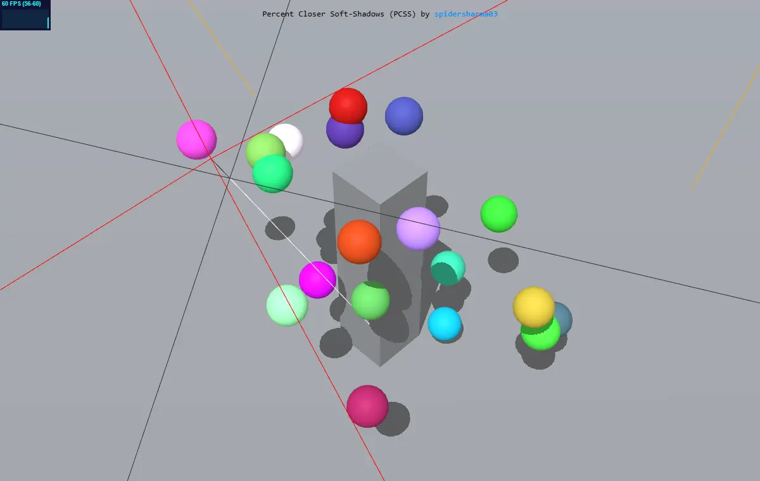Select the bright magenta sphere

(317, 280)
